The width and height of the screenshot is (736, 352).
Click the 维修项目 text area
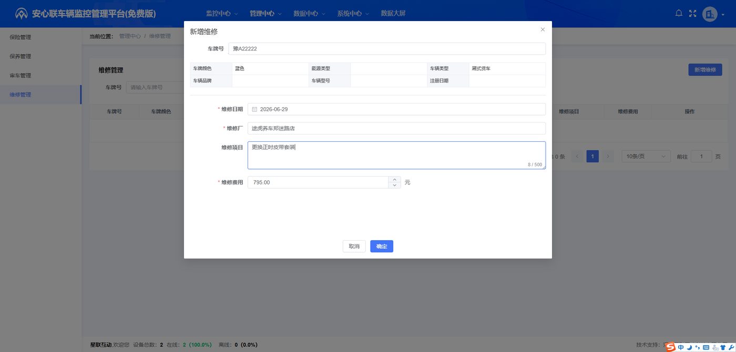pos(396,155)
